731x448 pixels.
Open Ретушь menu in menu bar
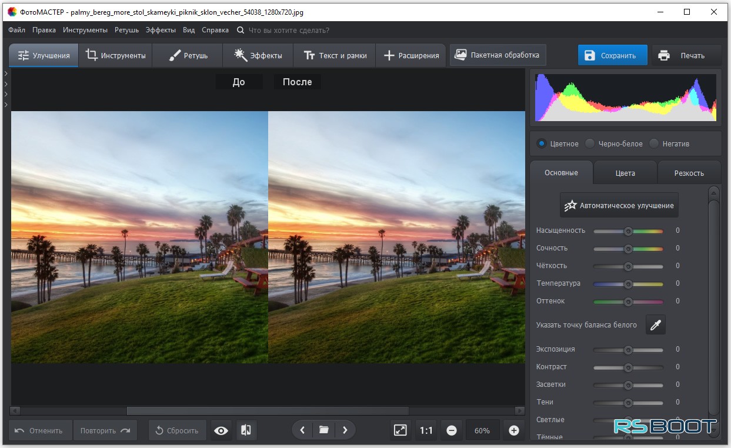pyautogui.click(x=126, y=30)
